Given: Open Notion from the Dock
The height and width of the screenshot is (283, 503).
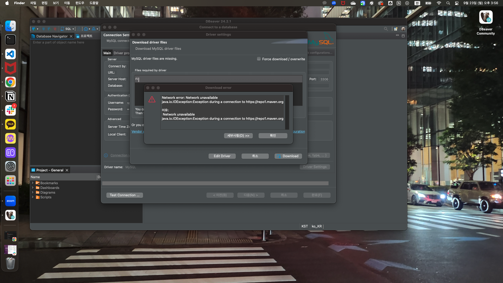Looking at the screenshot, I should [10, 96].
